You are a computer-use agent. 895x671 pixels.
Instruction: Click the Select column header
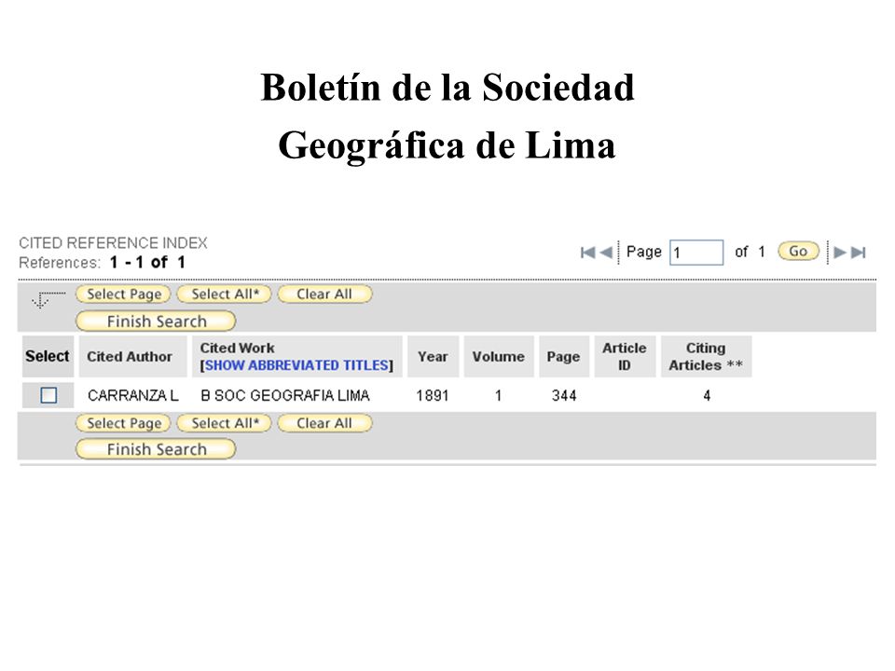pyautogui.click(x=48, y=357)
